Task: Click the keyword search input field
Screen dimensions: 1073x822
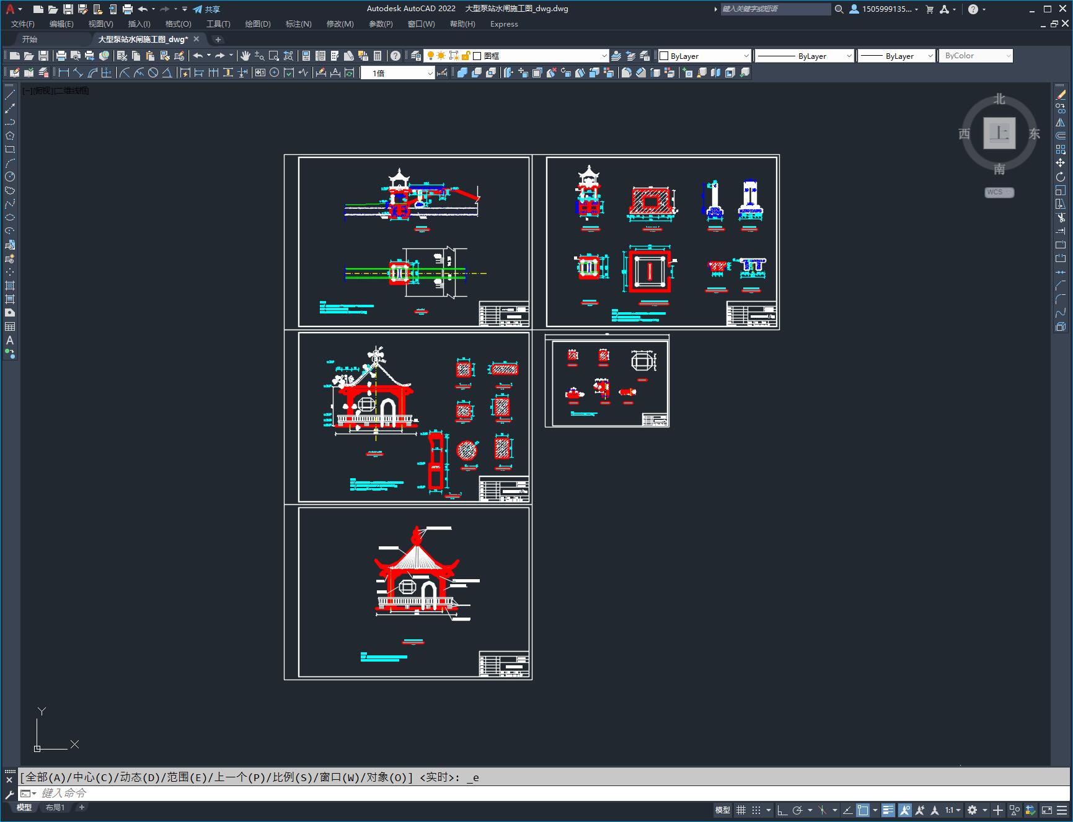Action: 775,9
